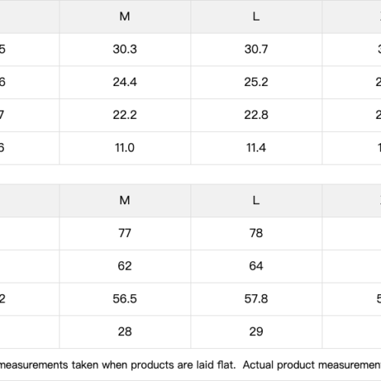Viewport: 381px width, 381px height.
Task: Click the L header in bottom table
Action: click(x=256, y=200)
